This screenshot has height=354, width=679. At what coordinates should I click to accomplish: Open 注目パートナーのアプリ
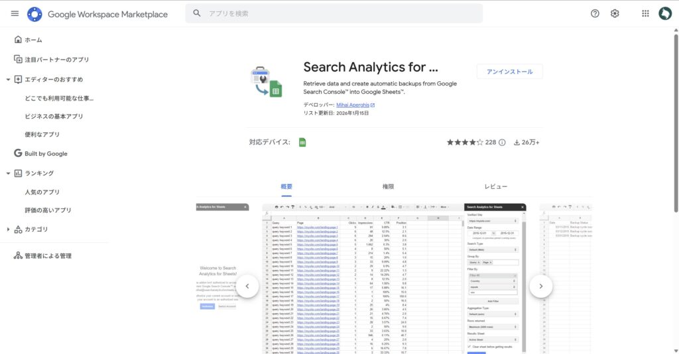click(x=57, y=60)
